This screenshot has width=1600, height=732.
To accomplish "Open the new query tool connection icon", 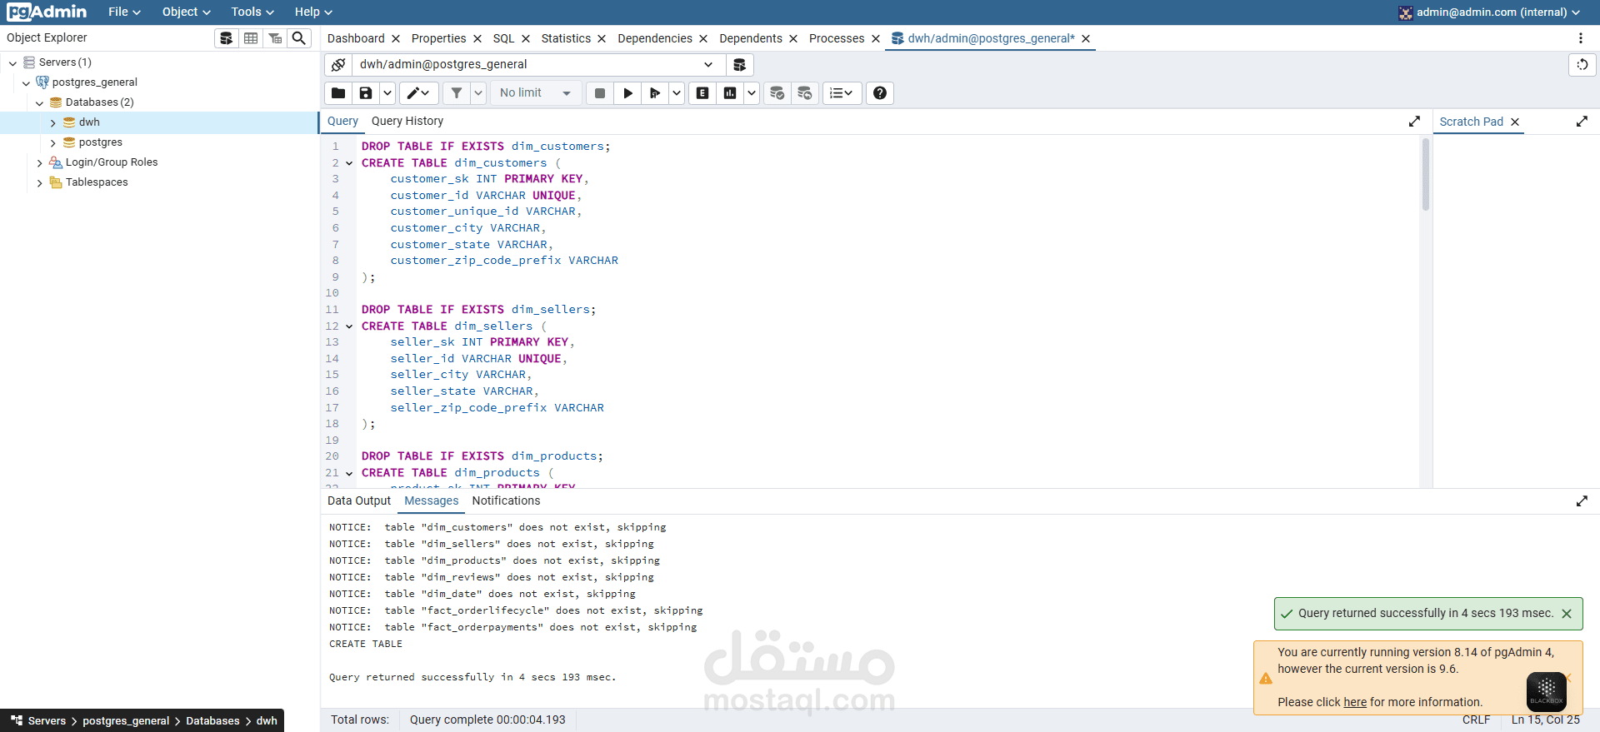I will tap(739, 65).
